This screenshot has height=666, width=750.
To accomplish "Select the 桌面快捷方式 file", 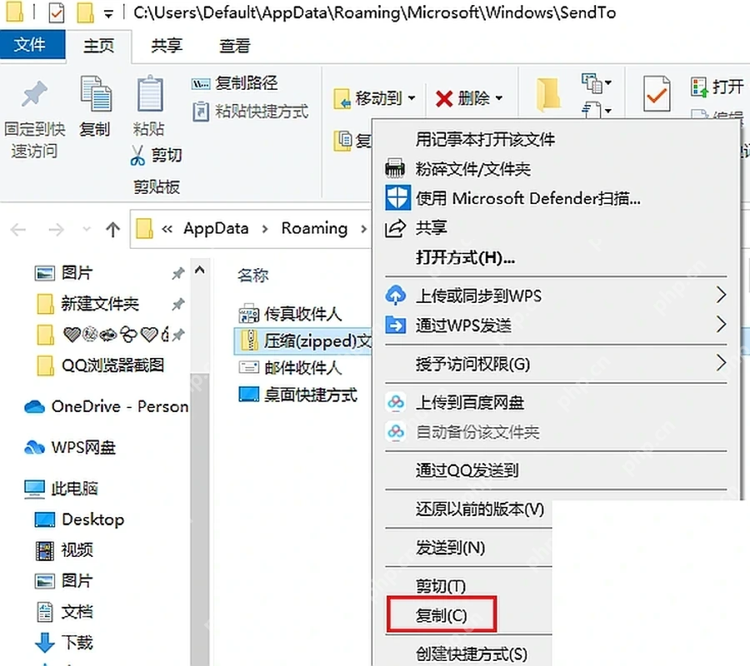I will coord(297,395).
